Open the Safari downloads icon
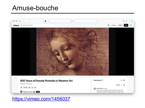The height and width of the screenshot is (108, 145). [x=124, y=21]
